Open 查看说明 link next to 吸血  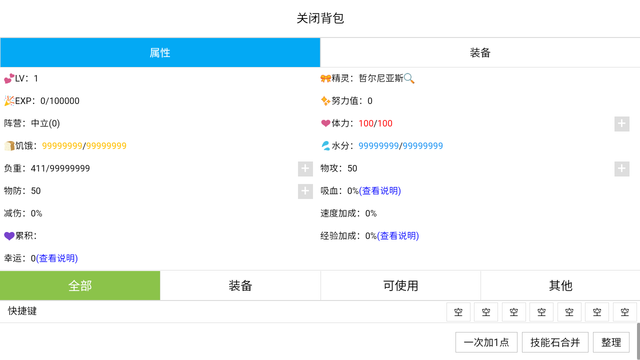coord(379,190)
